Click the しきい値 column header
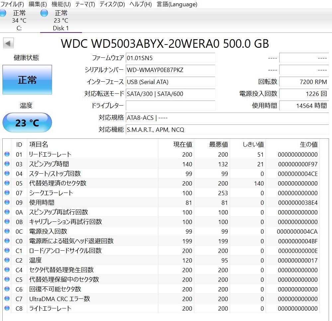This screenshot has width=332, height=321. [x=253, y=144]
